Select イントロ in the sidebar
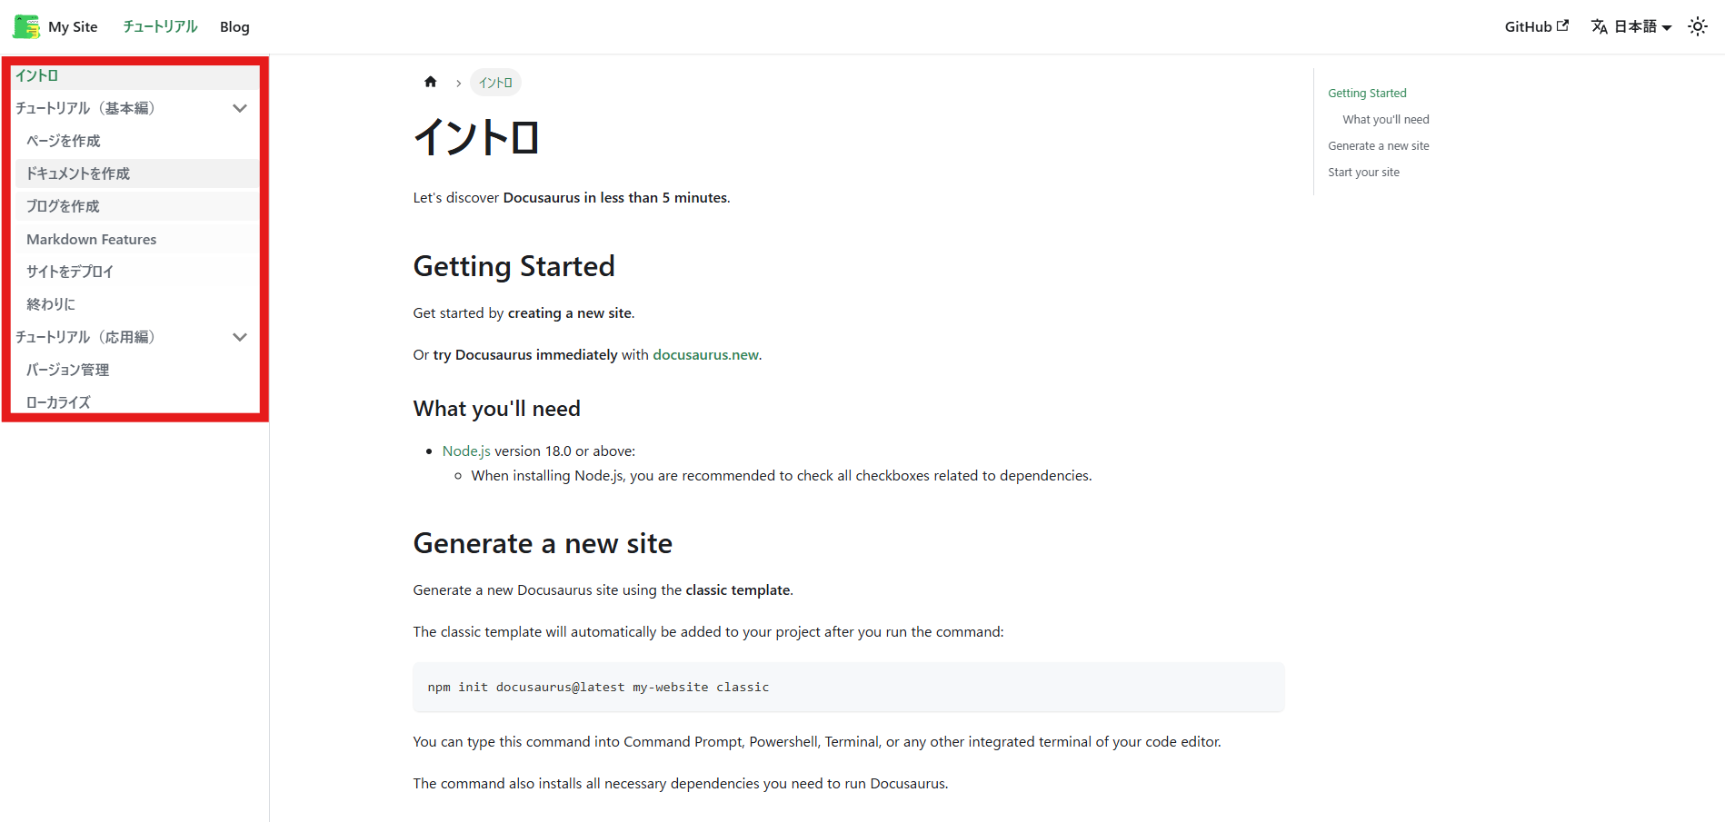This screenshot has width=1725, height=822. click(135, 75)
